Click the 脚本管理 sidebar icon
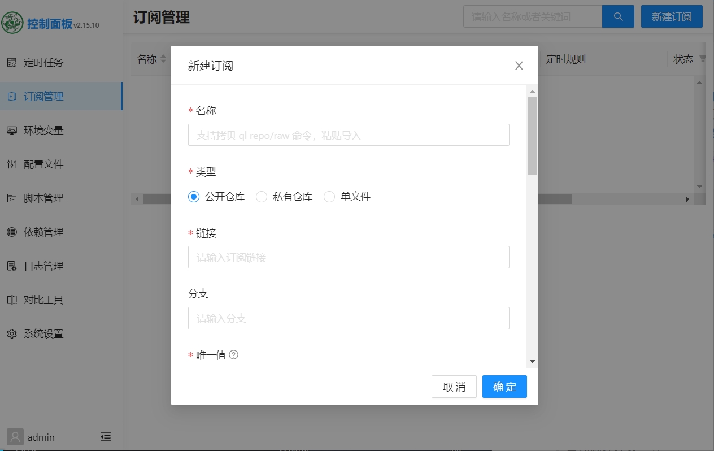The height and width of the screenshot is (451, 714). [12, 198]
